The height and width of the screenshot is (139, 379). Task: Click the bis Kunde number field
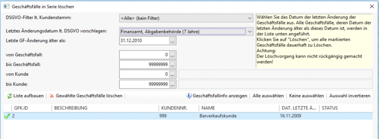pos(144,84)
